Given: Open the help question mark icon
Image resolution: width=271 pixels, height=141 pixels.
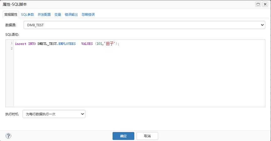Looking at the screenshot, I should click(x=8, y=136).
